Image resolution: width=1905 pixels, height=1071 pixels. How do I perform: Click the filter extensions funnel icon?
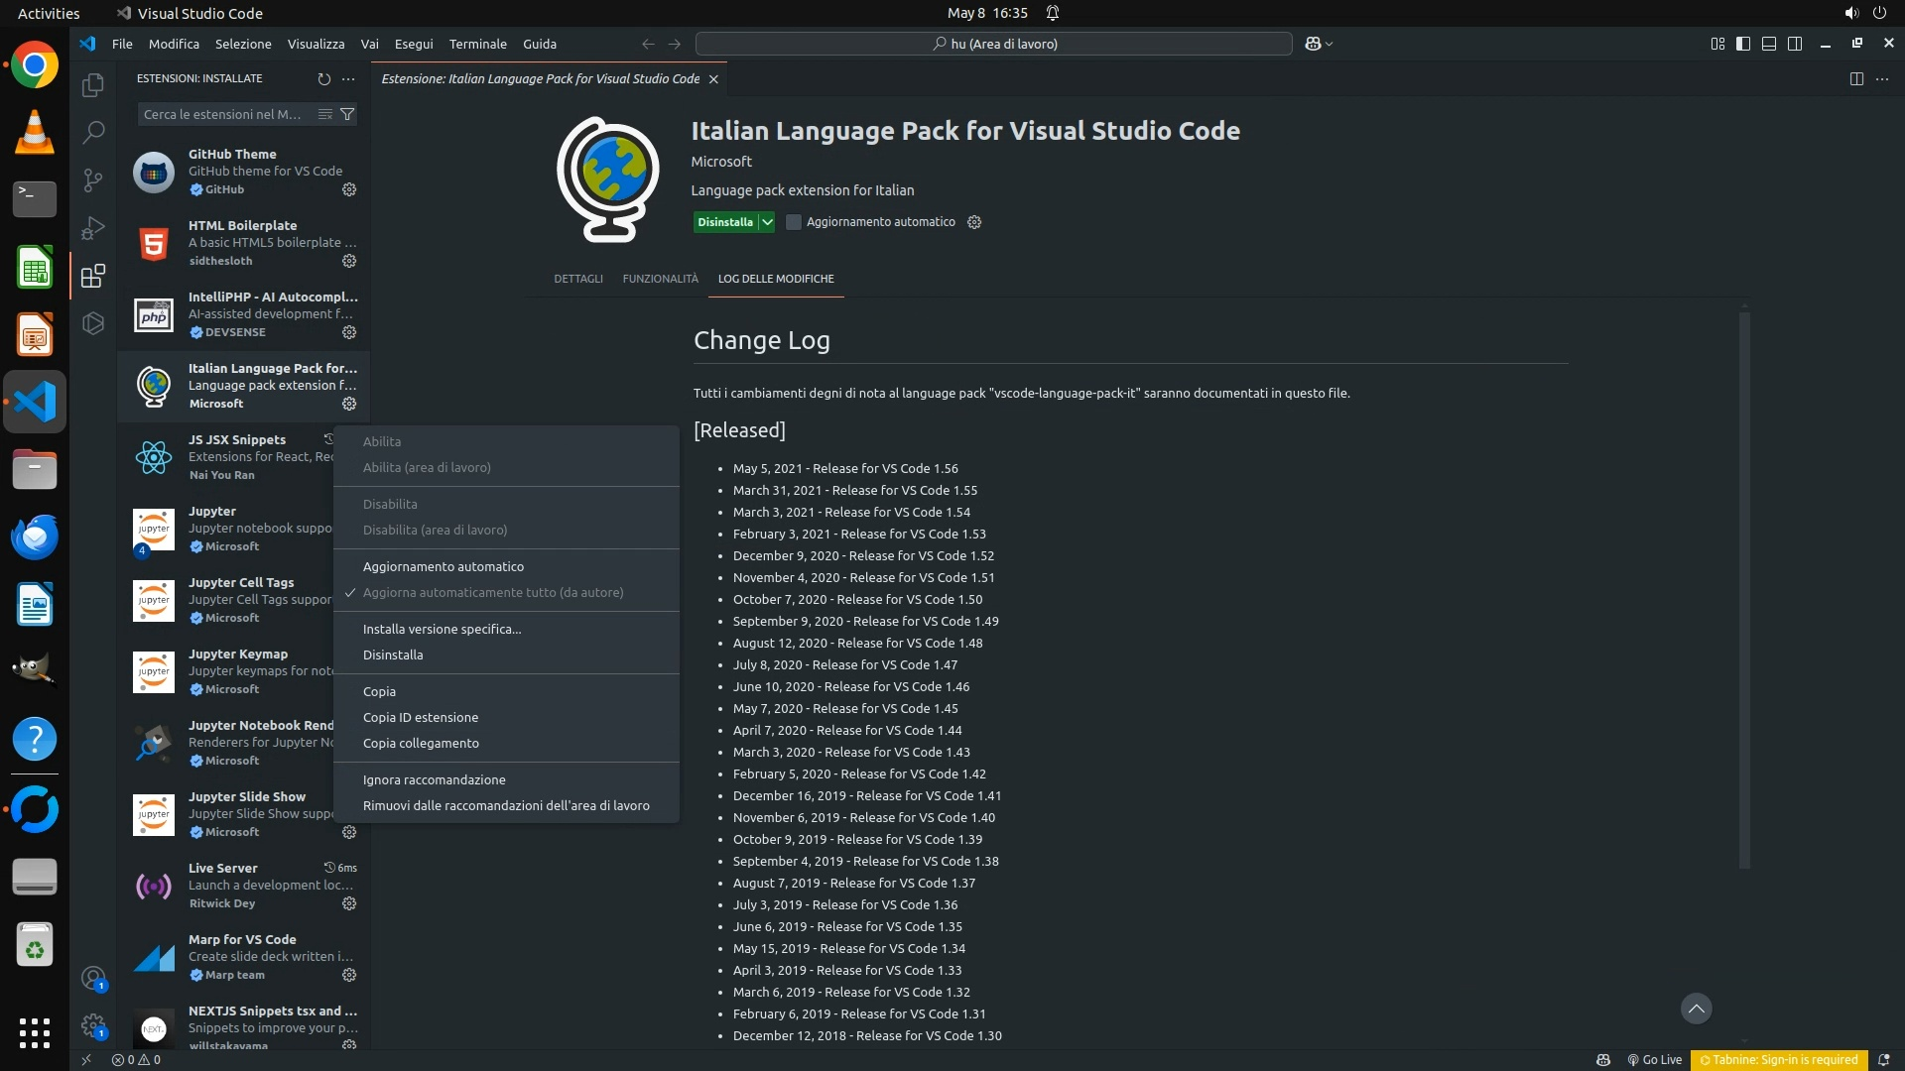(x=347, y=114)
